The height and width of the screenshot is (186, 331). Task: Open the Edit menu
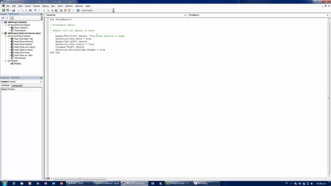point(14,6)
